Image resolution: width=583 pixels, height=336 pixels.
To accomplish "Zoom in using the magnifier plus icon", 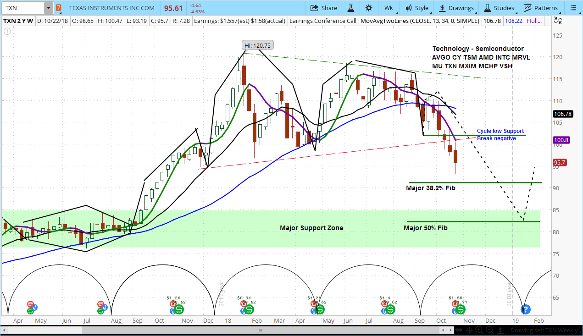I will (x=479, y=330).
